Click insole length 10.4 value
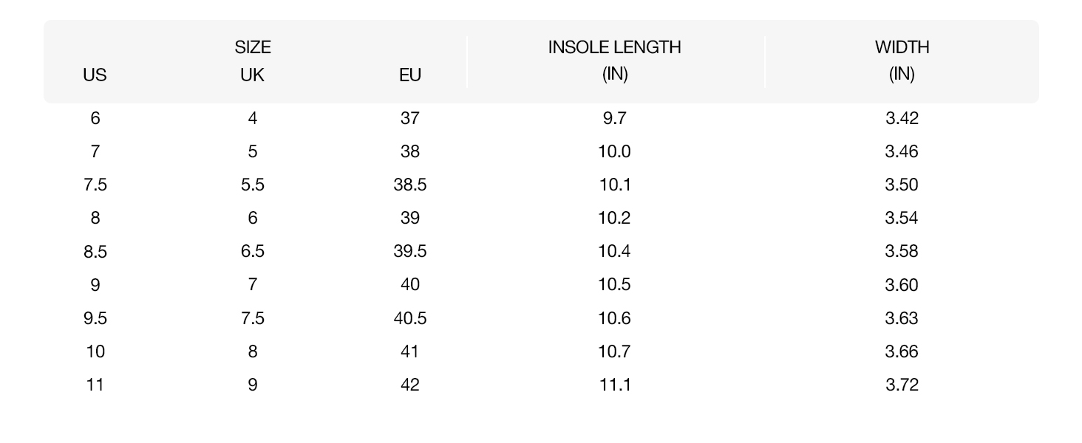This screenshot has height=443, width=1082. 614,251
